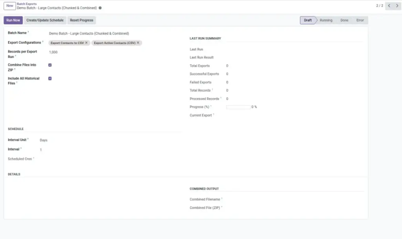Select the Running status stage

coord(326,20)
